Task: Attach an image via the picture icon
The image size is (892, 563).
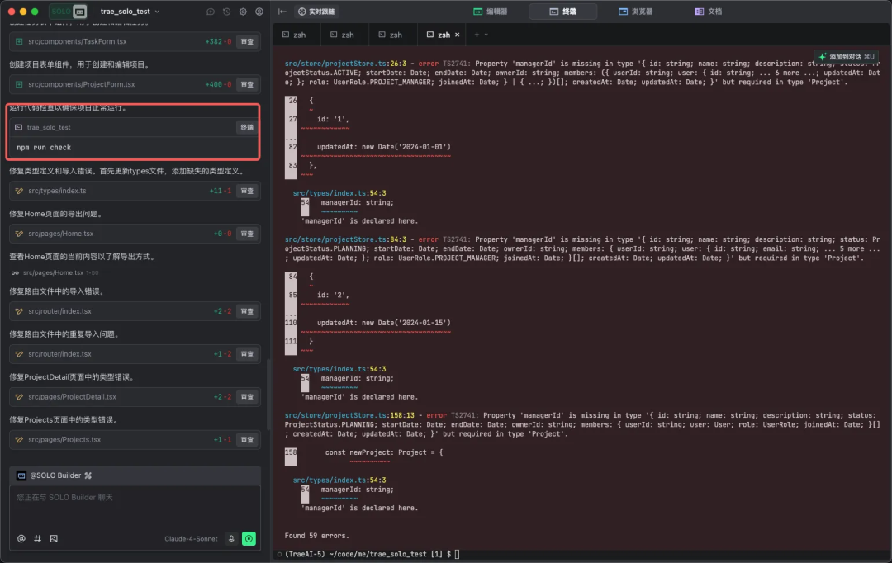Action: pos(54,538)
